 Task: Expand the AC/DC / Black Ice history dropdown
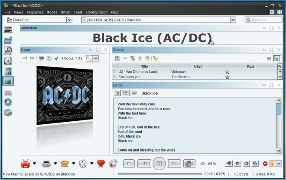(x=233, y=20)
